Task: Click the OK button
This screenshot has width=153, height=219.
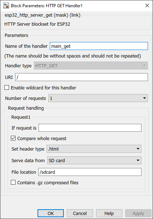Action: tap(51, 213)
